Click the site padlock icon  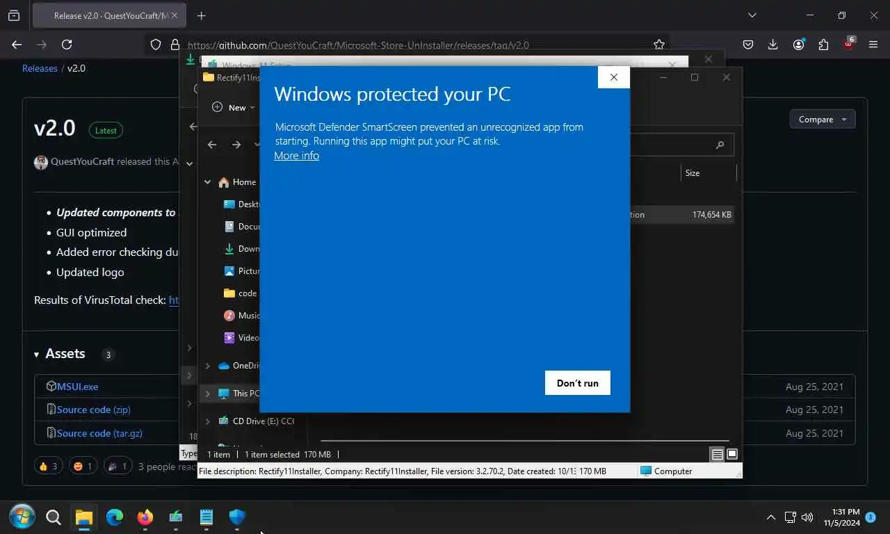[175, 44]
